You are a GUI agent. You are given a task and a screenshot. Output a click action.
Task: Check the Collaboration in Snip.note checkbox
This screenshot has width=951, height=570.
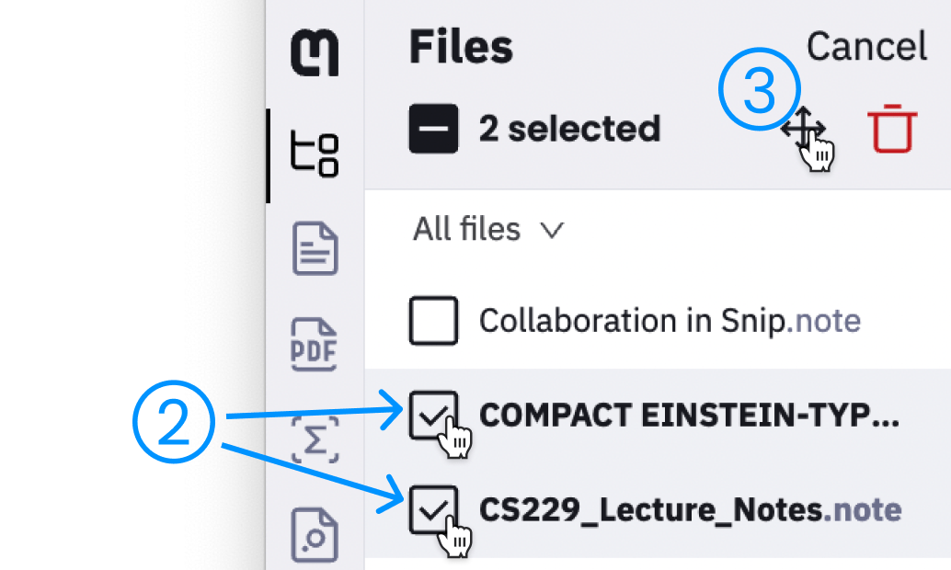pos(433,321)
